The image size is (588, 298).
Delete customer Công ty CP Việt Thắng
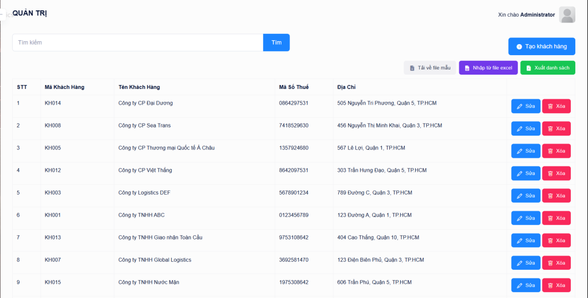click(x=556, y=173)
